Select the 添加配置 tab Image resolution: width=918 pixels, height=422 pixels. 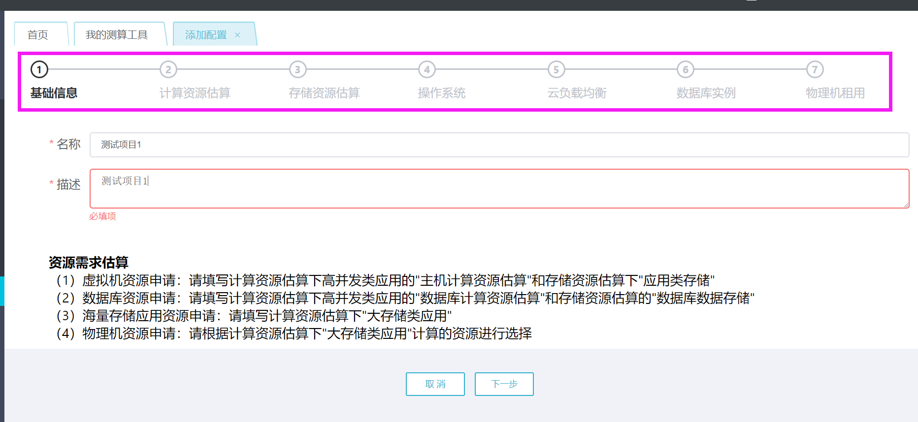(x=206, y=35)
